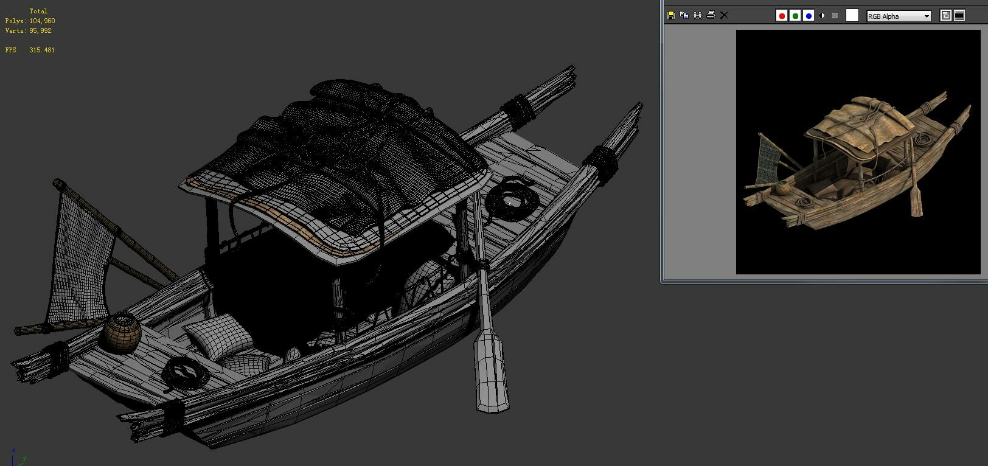Clear the rendered image with X icon
The height and width of the screenshot is (466, 988).
724,15
